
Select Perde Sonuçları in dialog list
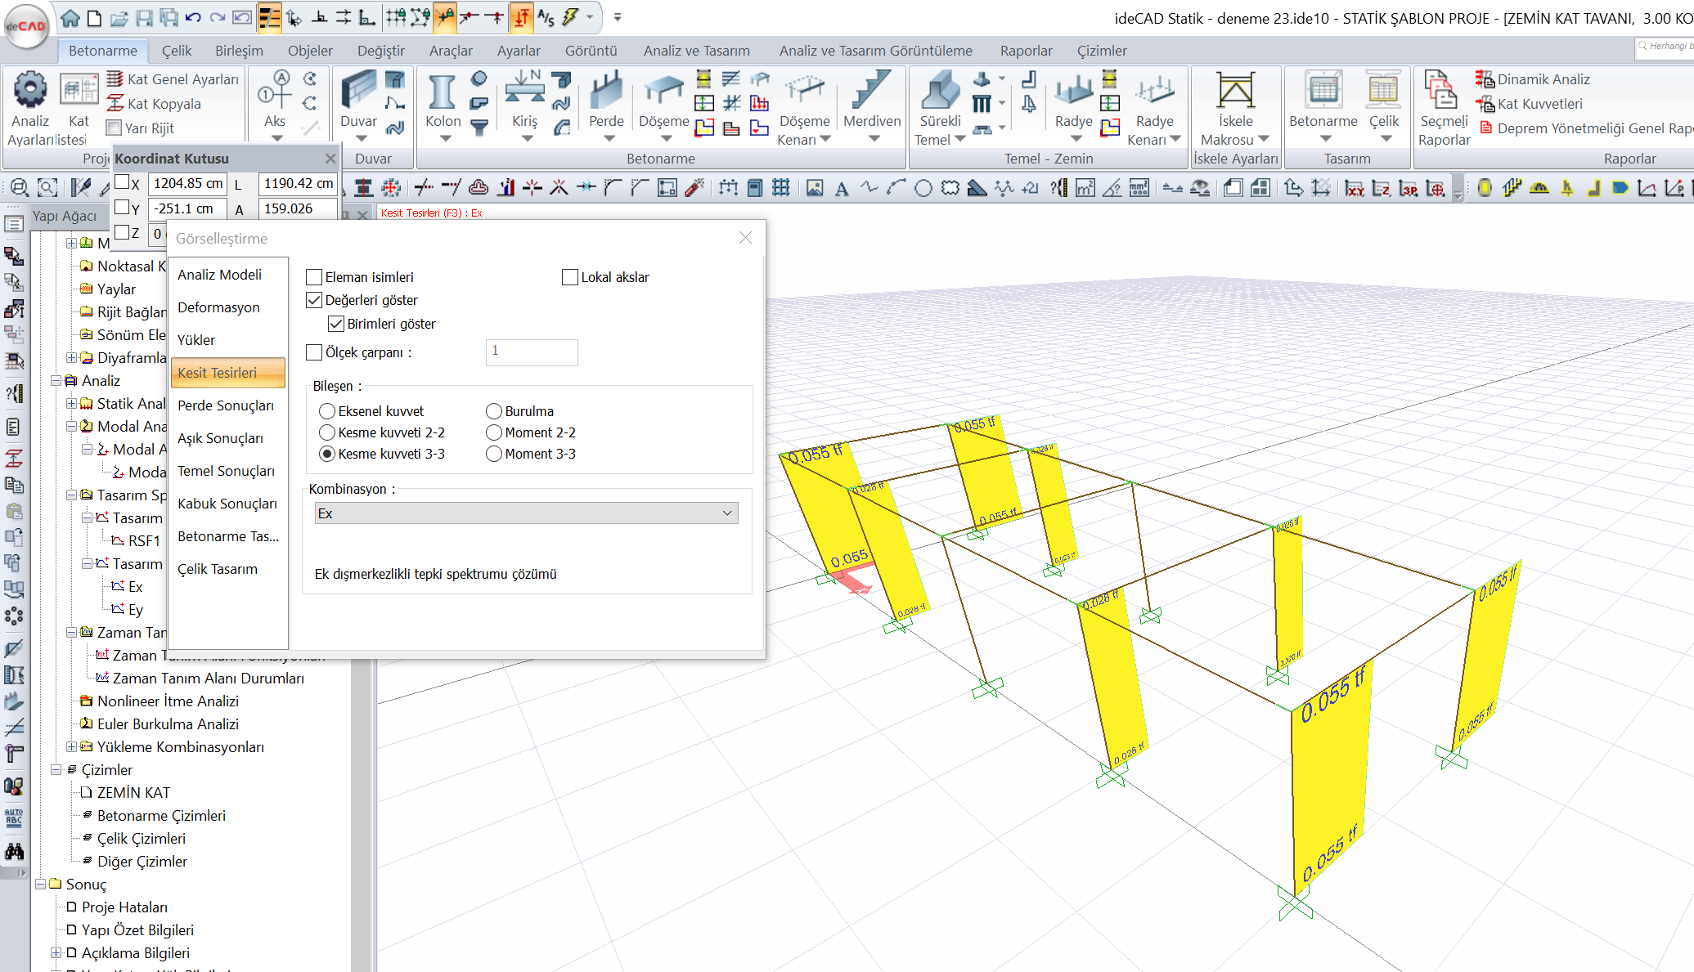coord(228,405)
